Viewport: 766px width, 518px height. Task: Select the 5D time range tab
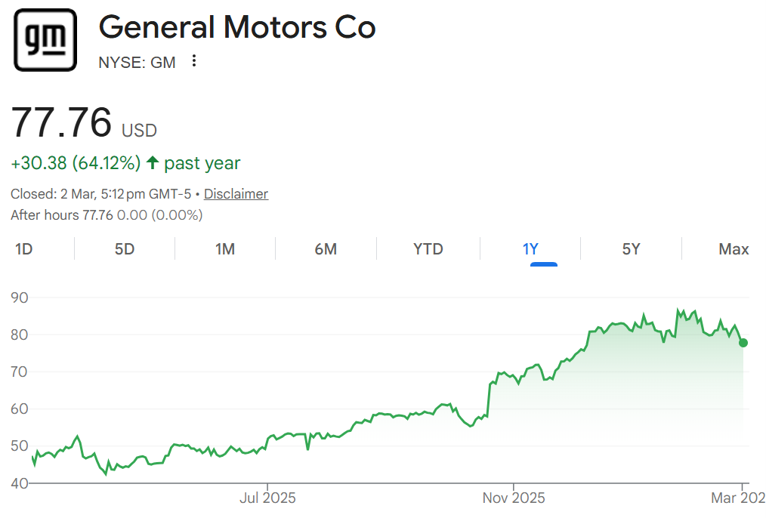(x=125, y=249)
